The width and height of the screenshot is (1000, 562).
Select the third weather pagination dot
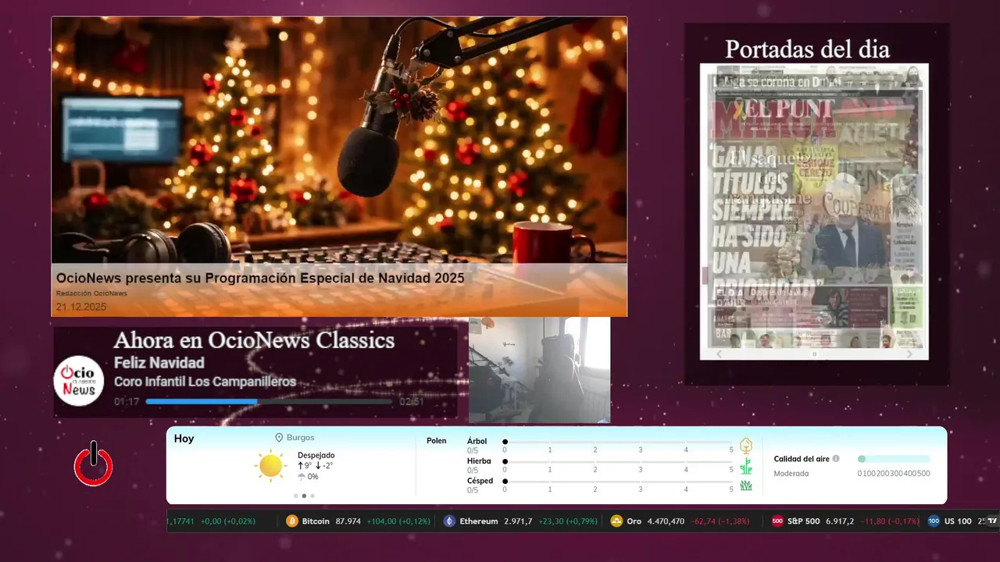(x=312, y=496)
